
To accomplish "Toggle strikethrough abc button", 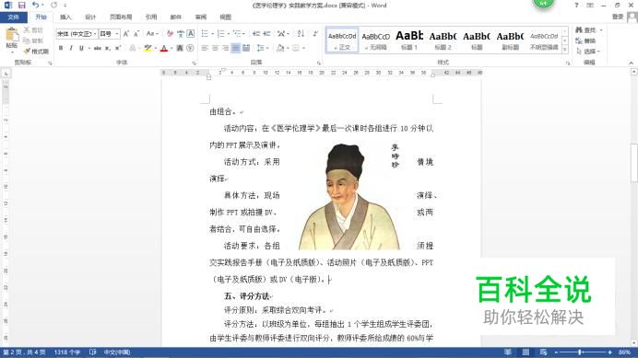I will click(x=97, y=49).
